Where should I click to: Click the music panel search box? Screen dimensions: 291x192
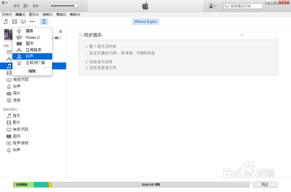258,35
